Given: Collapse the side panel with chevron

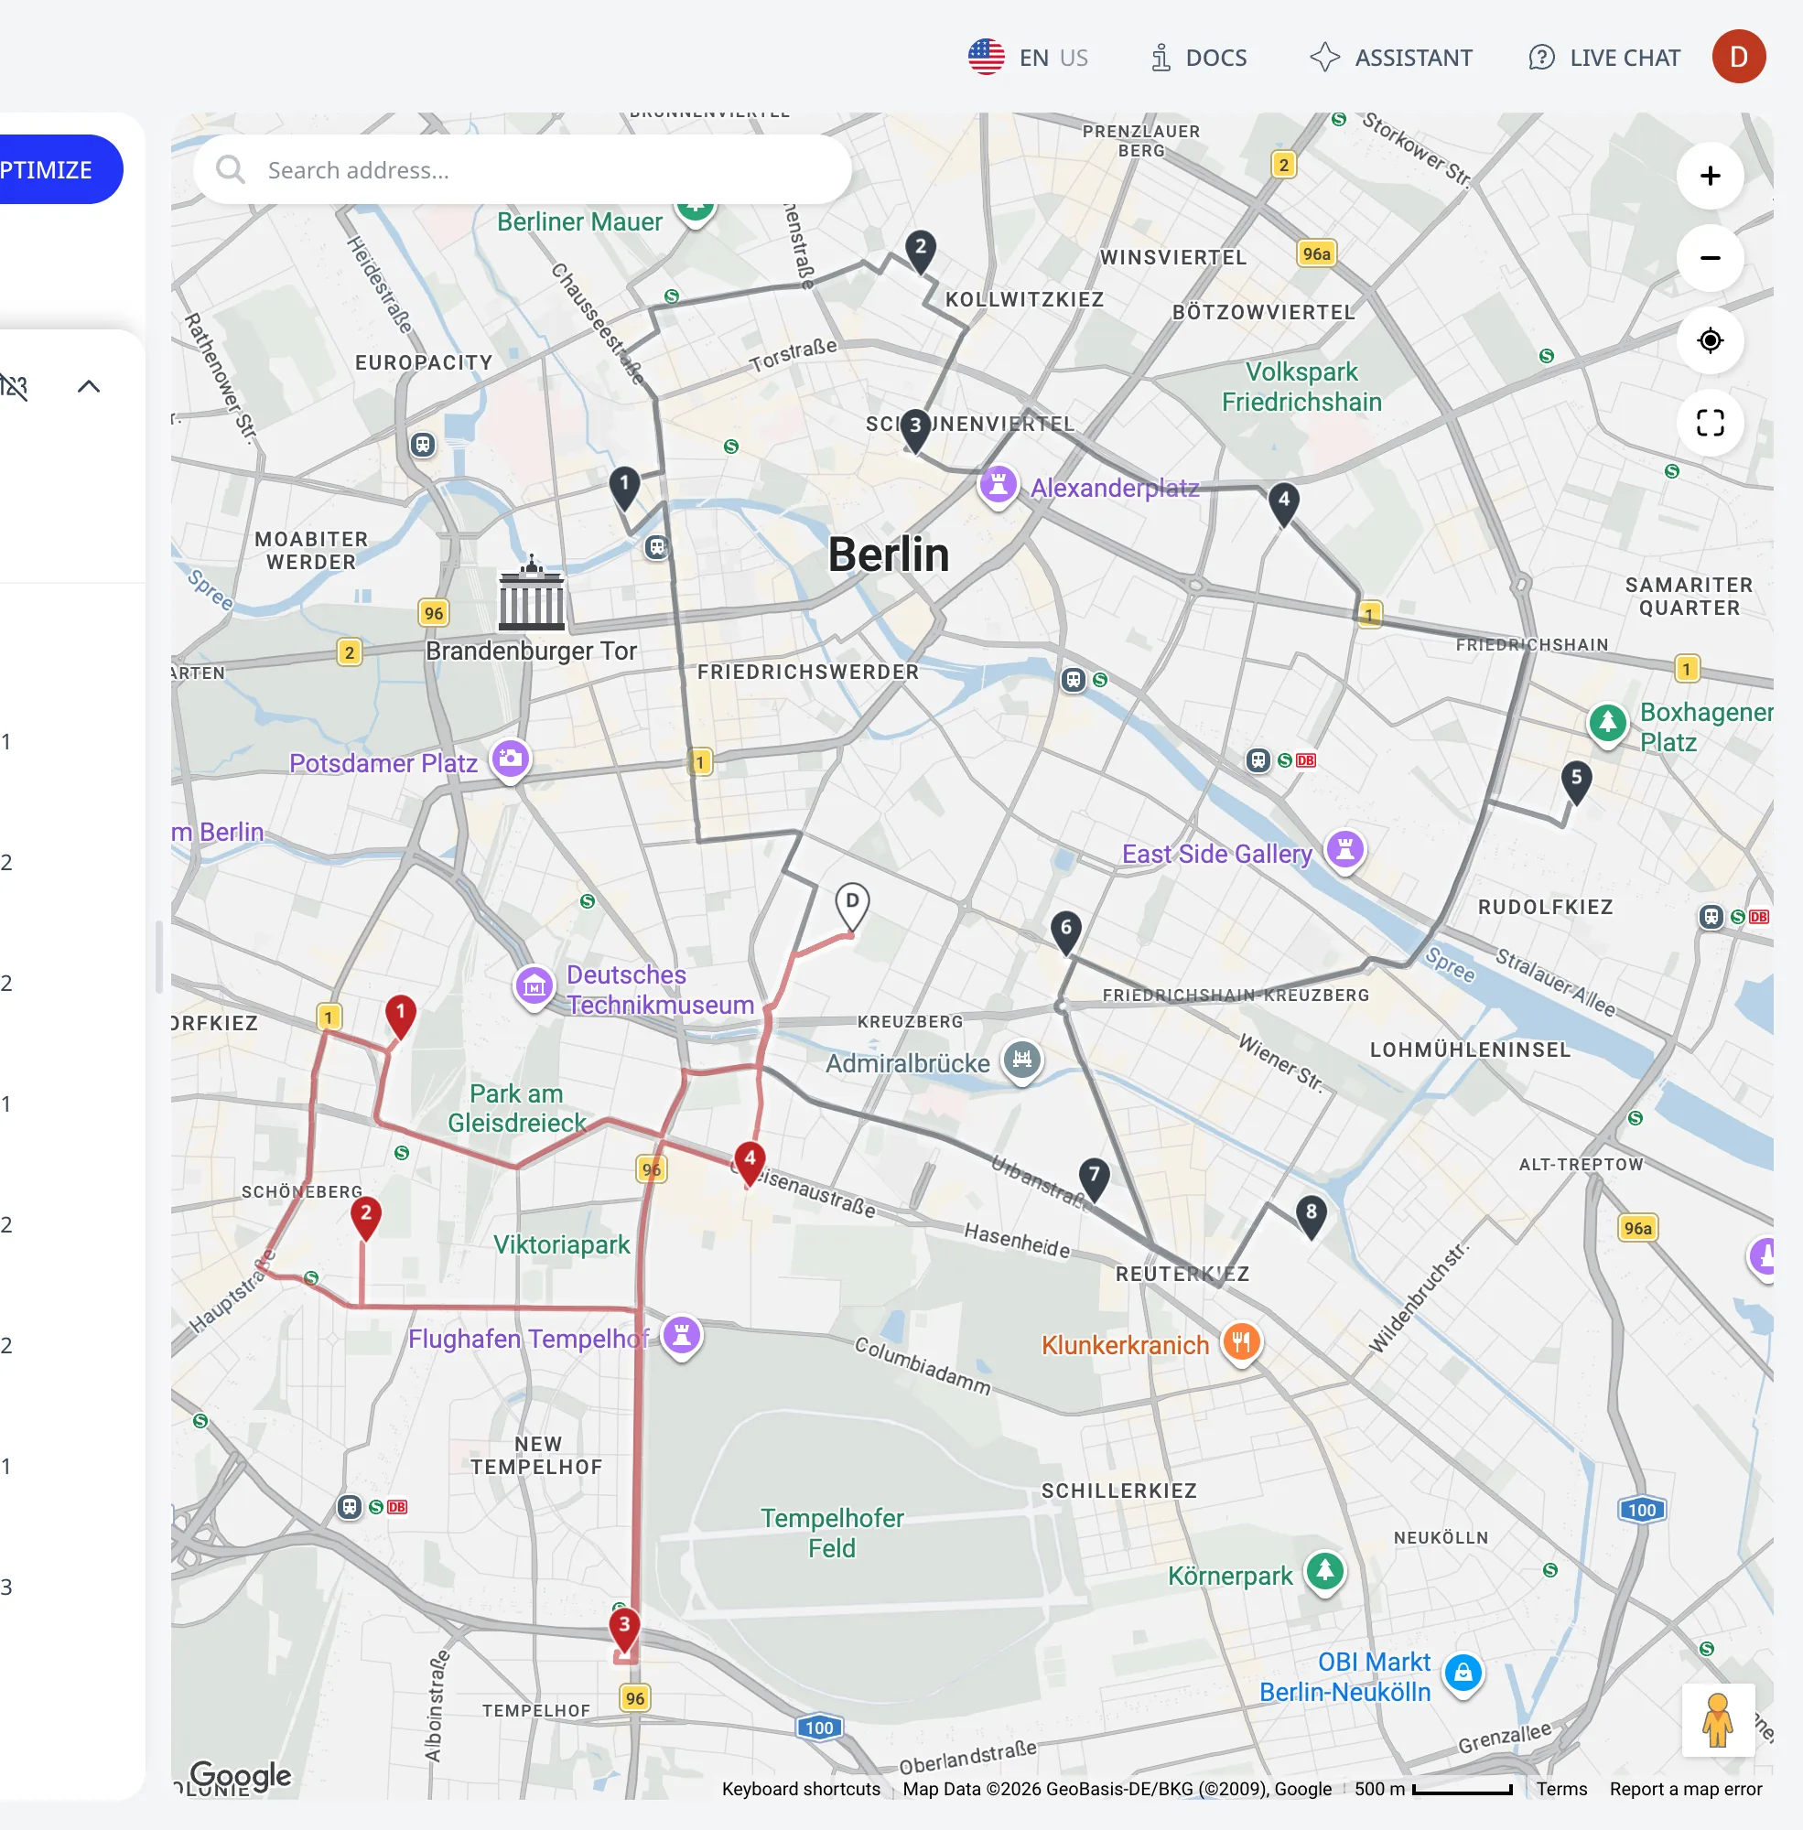Looking at the screenshot, I should [88, 386].
